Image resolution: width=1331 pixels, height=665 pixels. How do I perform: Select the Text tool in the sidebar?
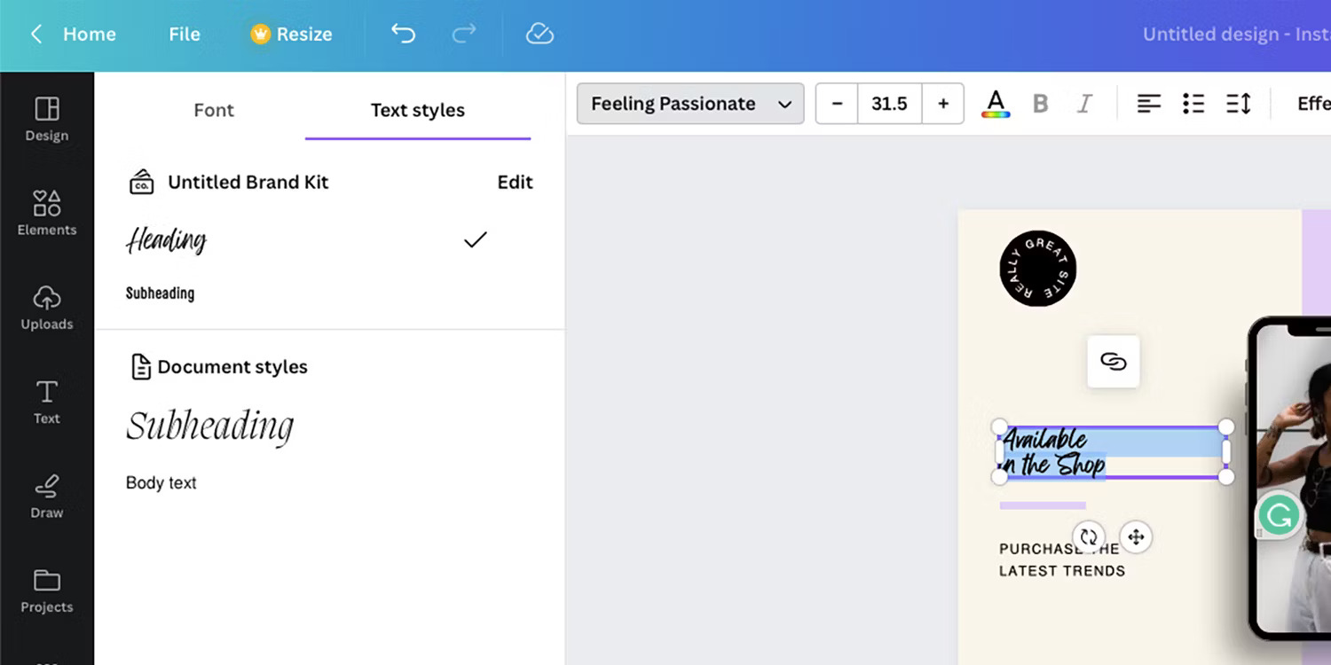(46, 402)
